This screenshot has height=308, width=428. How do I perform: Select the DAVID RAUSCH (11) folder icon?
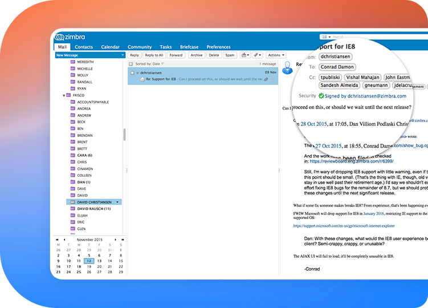[x=72, y=209]
